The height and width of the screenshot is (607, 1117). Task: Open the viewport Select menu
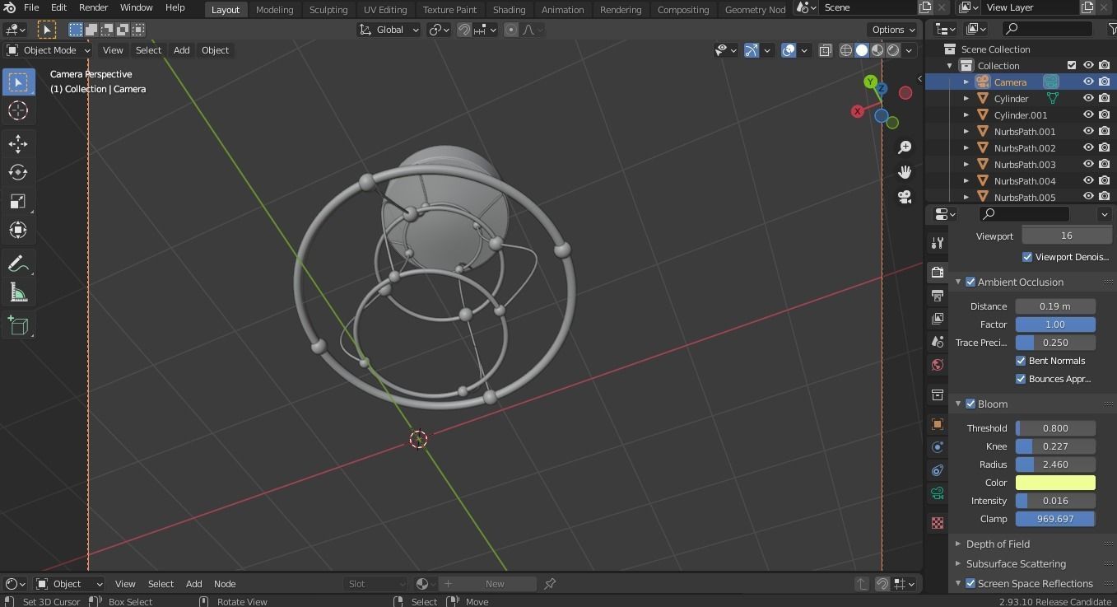coord(148,50)
